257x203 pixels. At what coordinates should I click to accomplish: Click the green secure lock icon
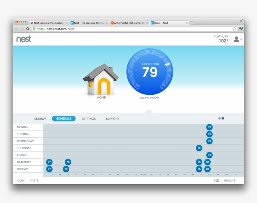34,29
